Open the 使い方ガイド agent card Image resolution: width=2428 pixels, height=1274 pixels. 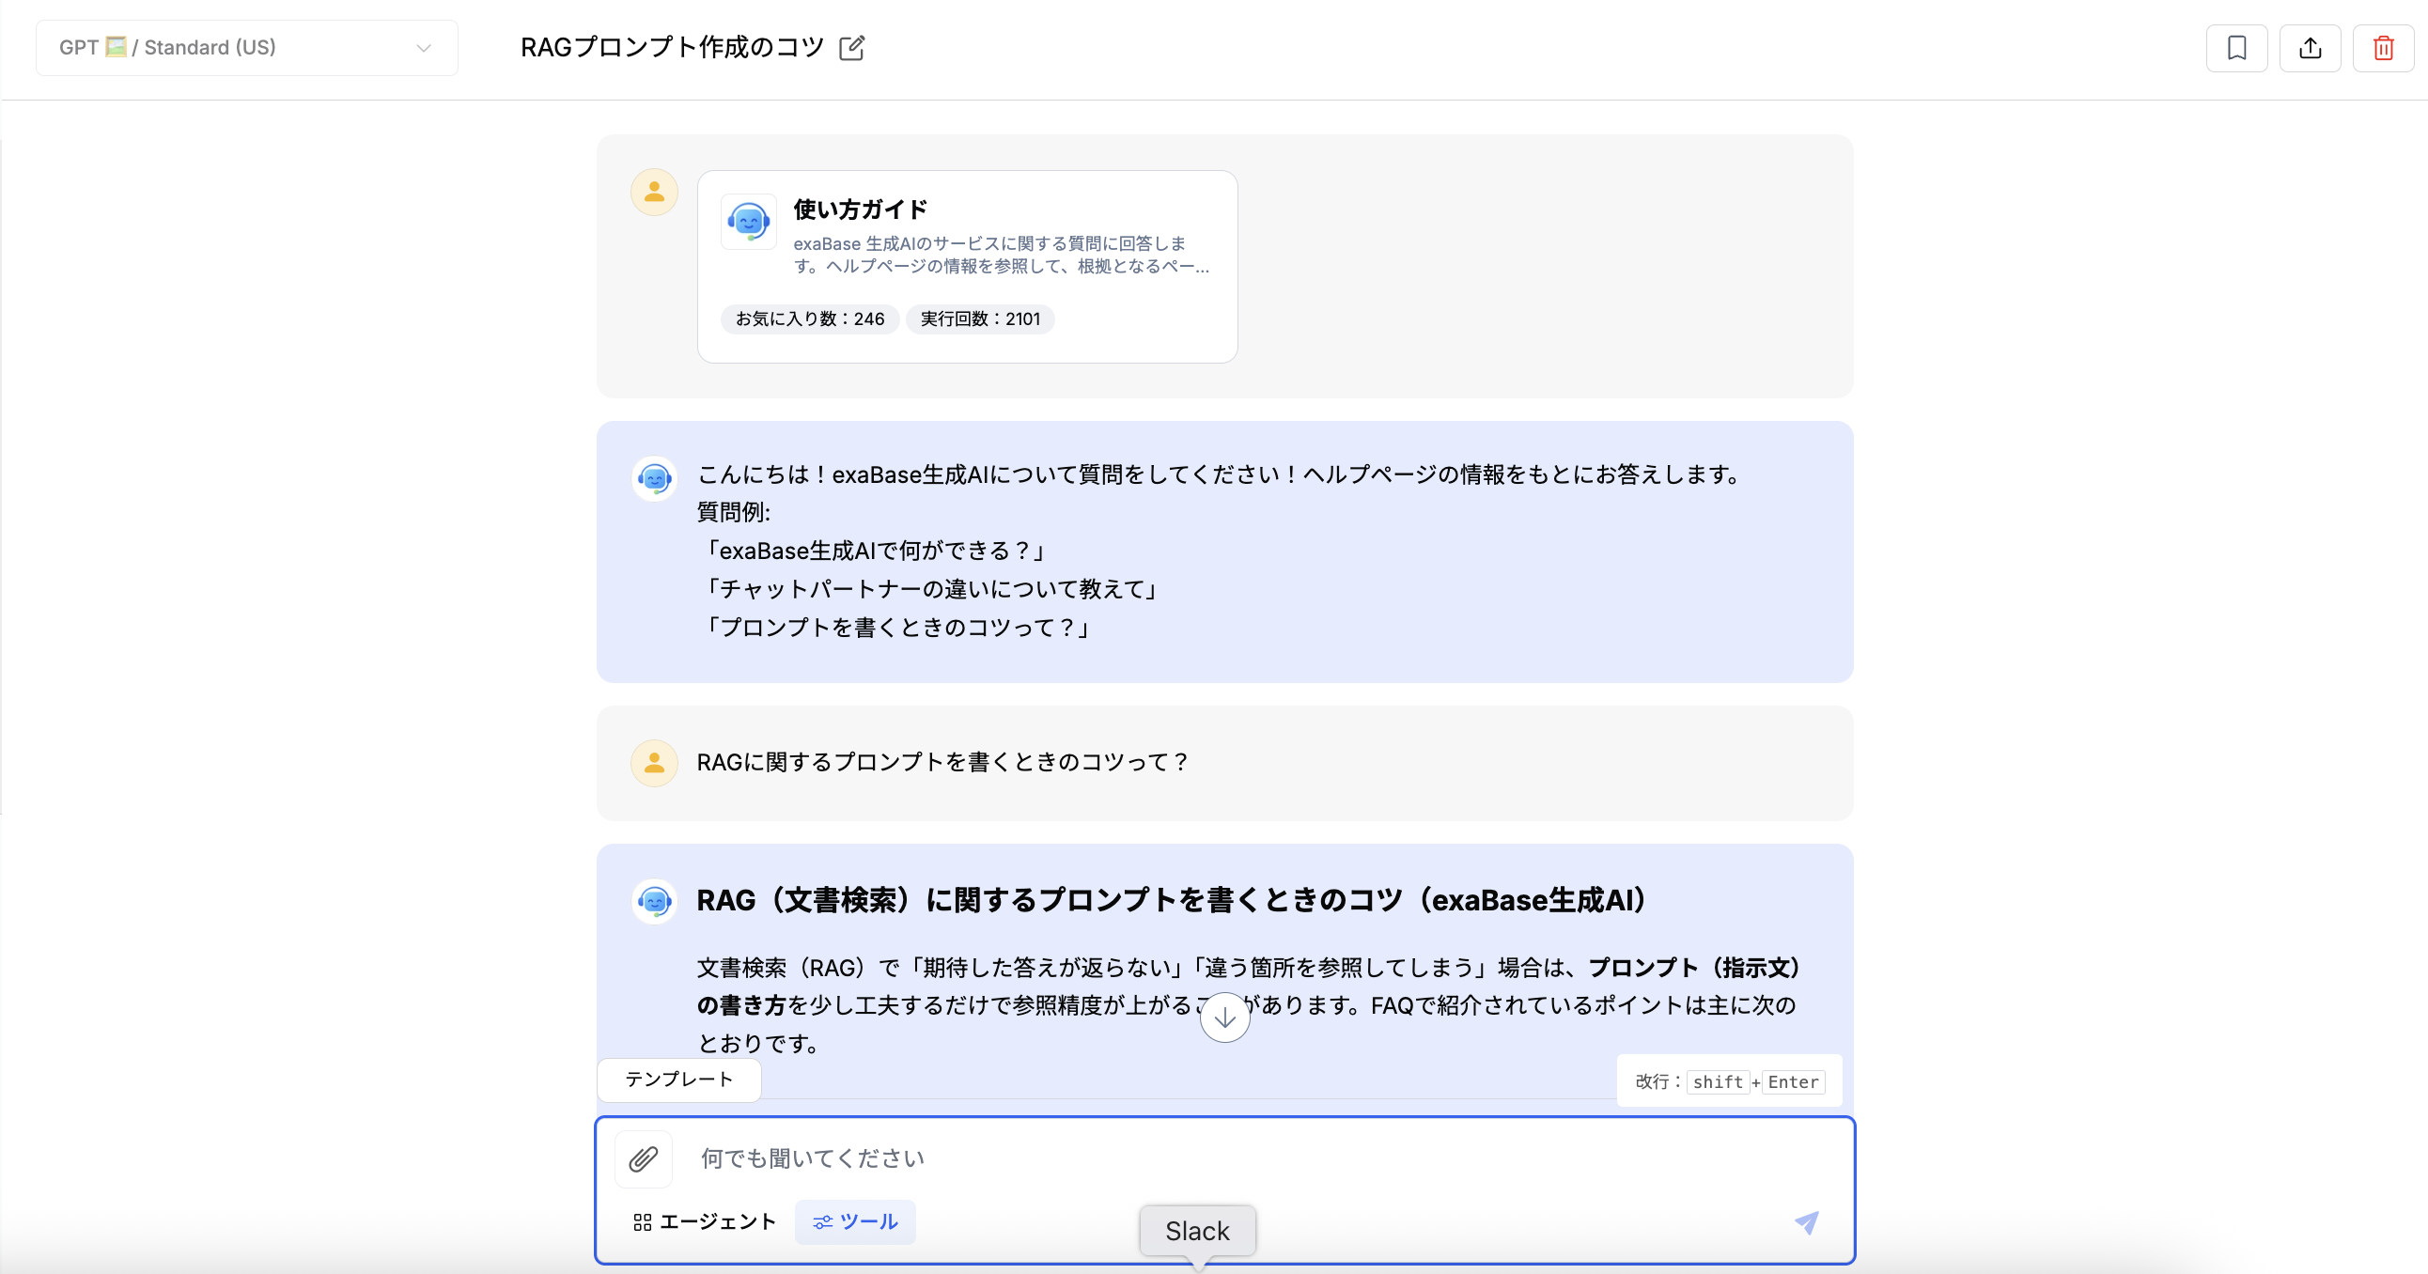click(x=967, y=267)
